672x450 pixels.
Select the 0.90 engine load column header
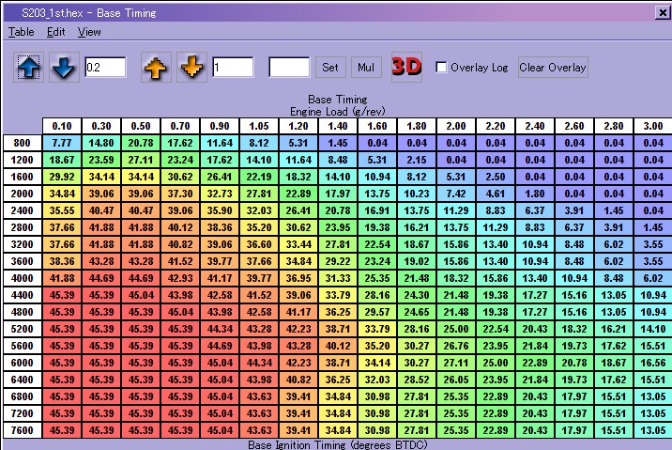[x=220, y=126]
